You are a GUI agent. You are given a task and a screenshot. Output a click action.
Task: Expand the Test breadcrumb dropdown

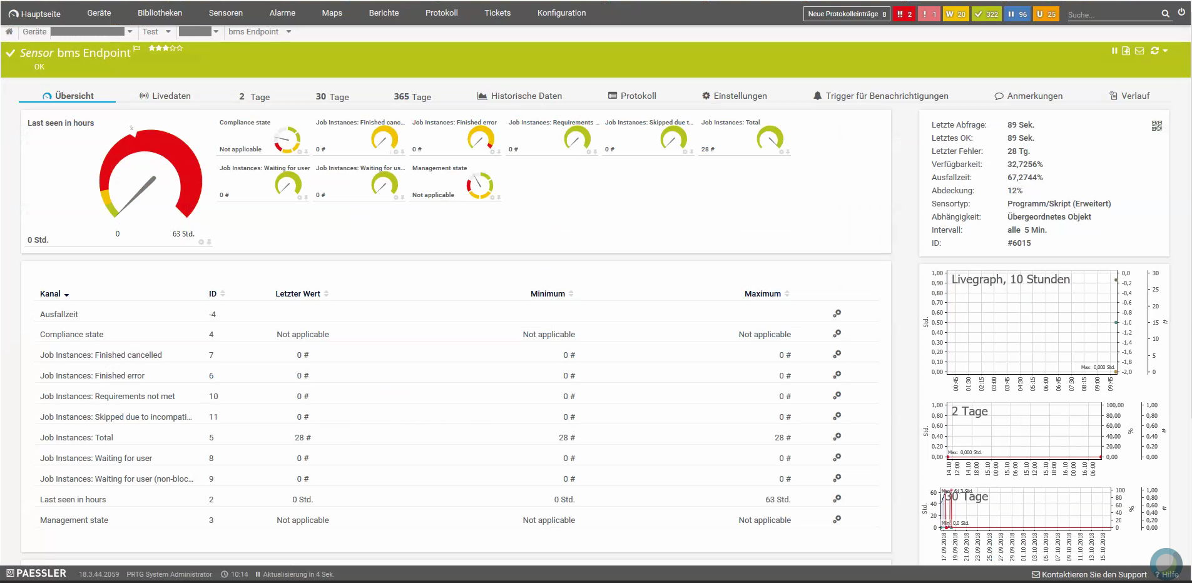tap(168, 32)
